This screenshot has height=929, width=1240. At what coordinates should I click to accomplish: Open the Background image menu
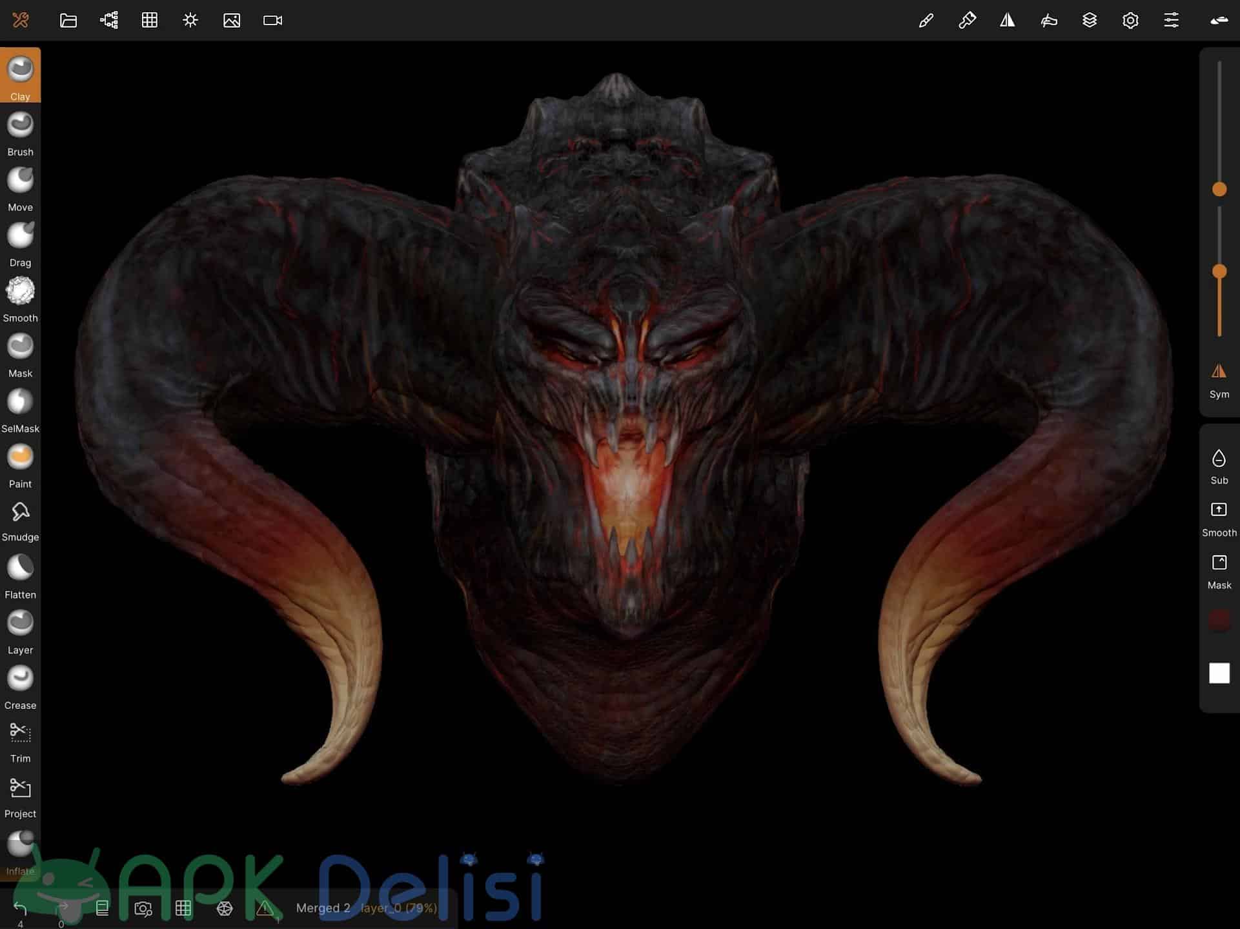232,21
